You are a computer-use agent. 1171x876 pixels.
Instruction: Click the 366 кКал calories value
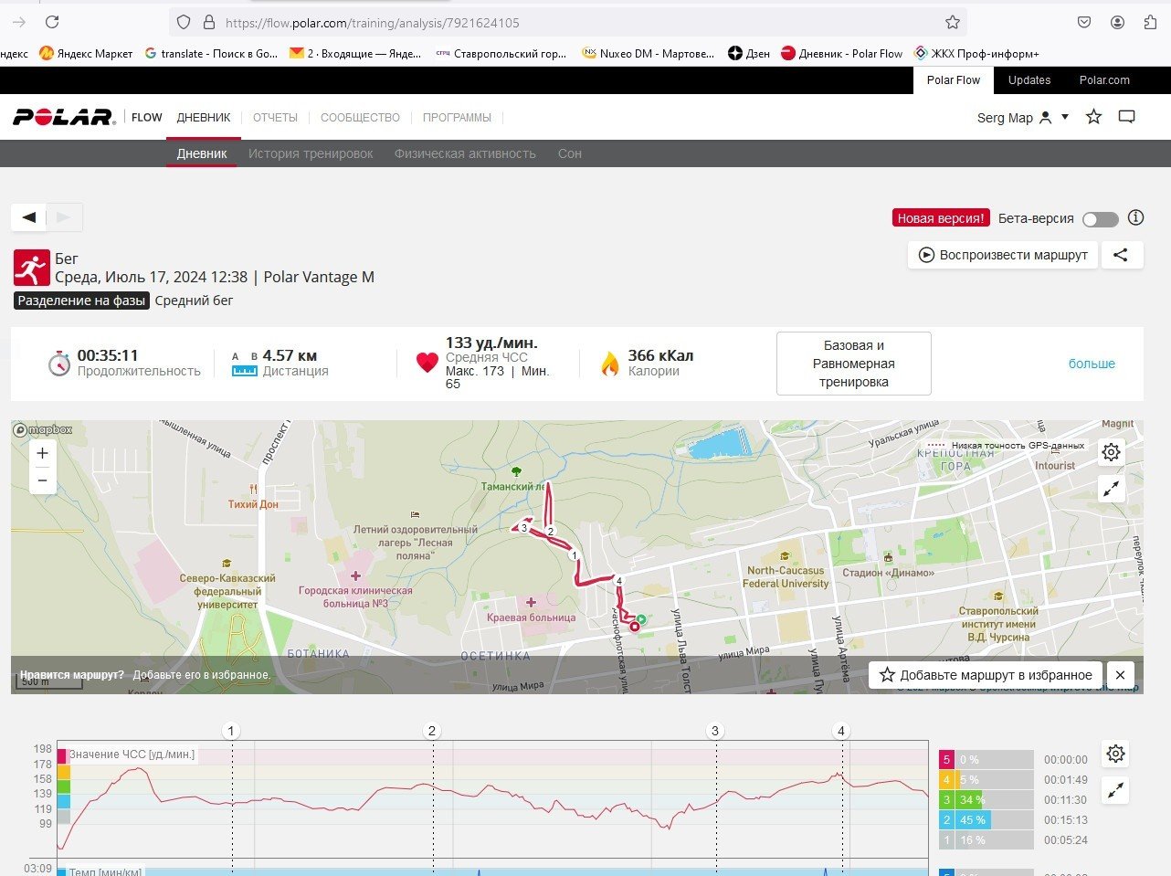tap(660, 355)
